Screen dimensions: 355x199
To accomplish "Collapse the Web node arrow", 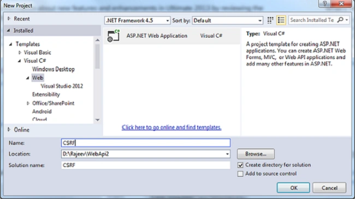I will pyautogui.click(x=28, y=78).
